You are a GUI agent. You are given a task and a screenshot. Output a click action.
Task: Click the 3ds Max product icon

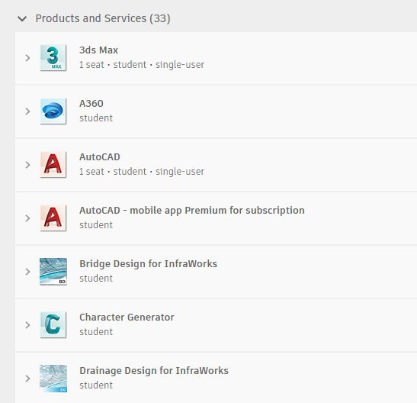point(53,58)
